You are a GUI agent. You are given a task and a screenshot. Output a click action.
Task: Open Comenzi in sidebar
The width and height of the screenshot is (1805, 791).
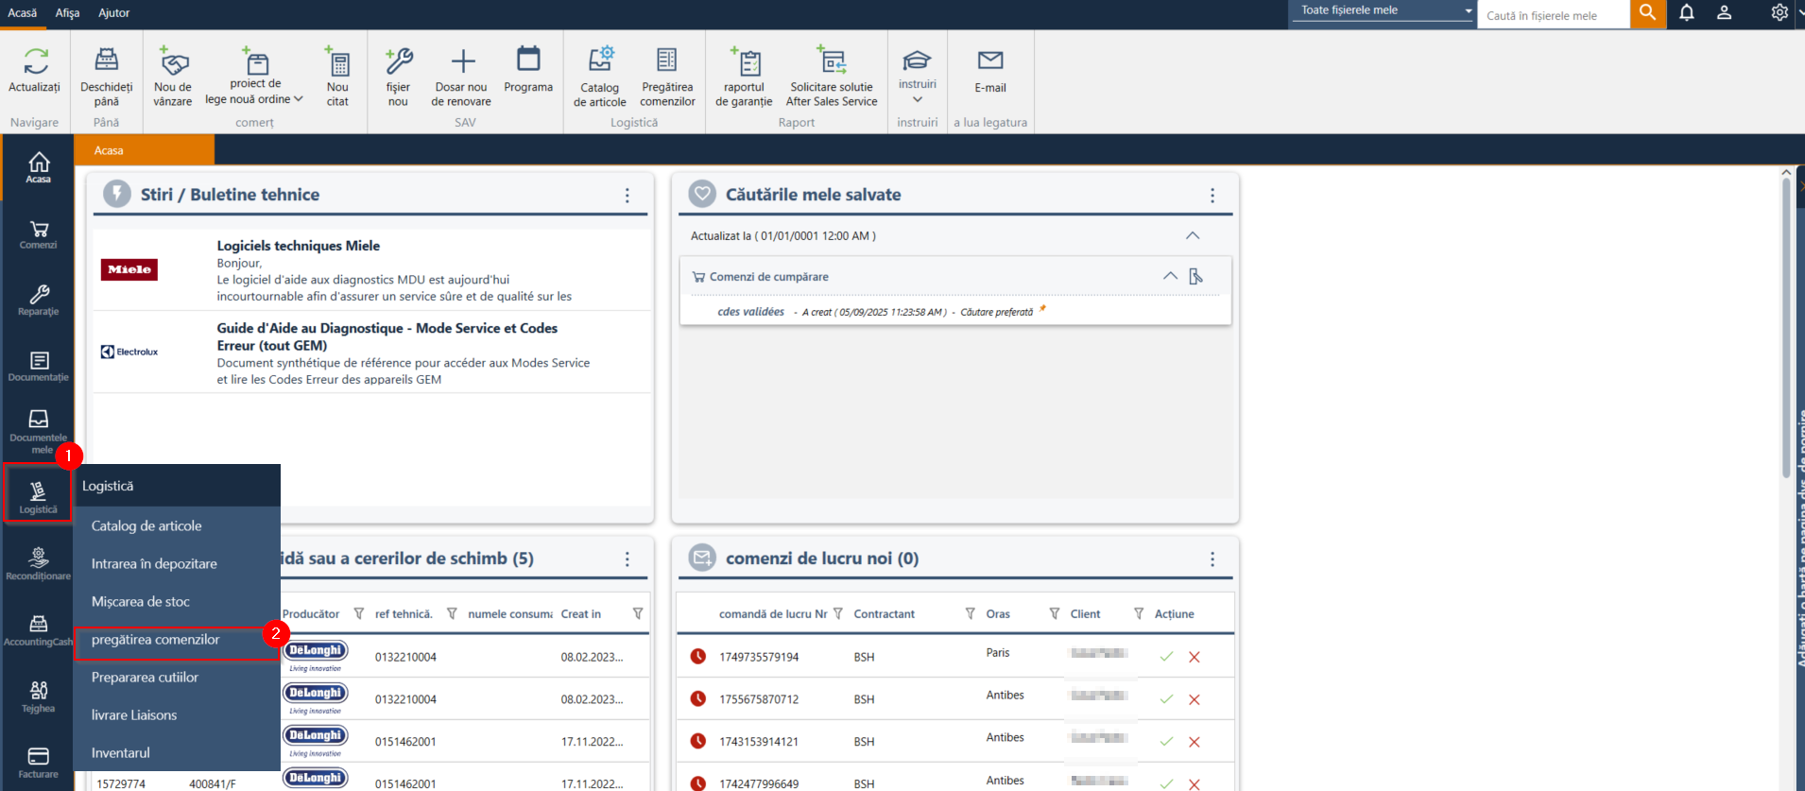pos(39,233)
